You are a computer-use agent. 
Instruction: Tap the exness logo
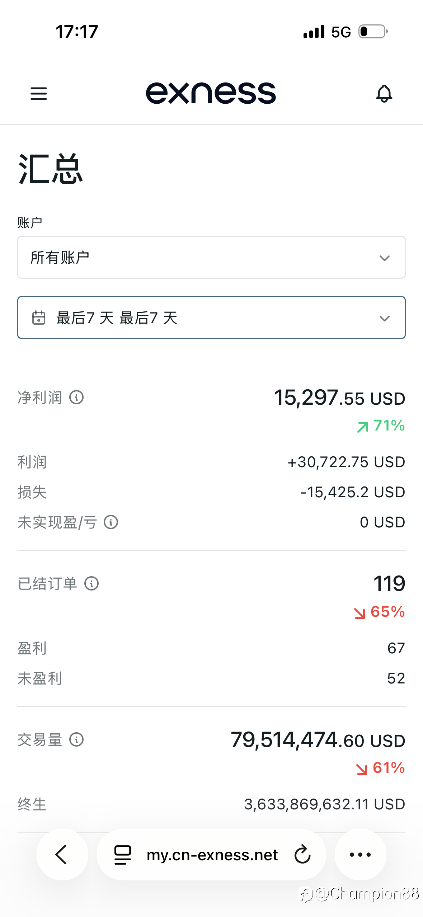click(x=211, y=93)
